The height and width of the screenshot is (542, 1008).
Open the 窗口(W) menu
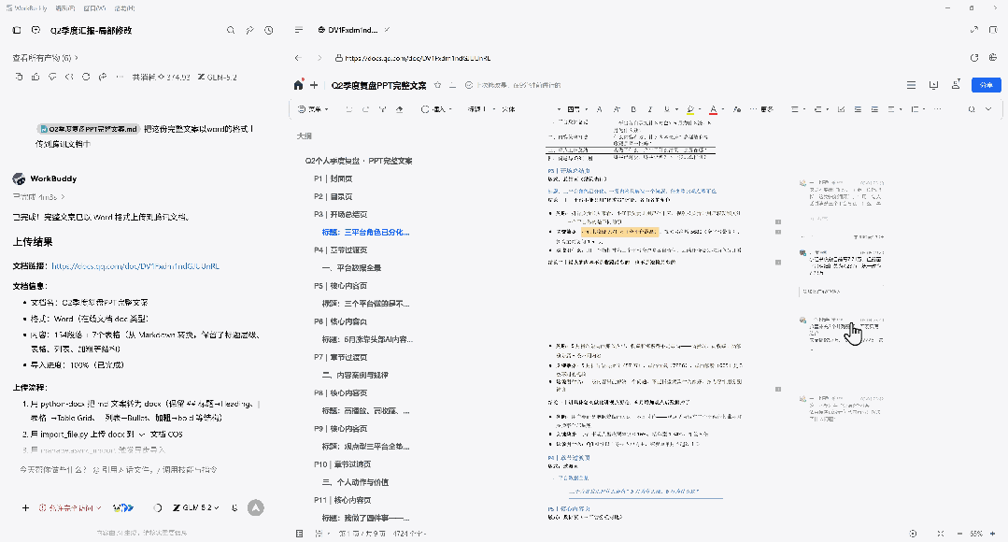[94, 8]
